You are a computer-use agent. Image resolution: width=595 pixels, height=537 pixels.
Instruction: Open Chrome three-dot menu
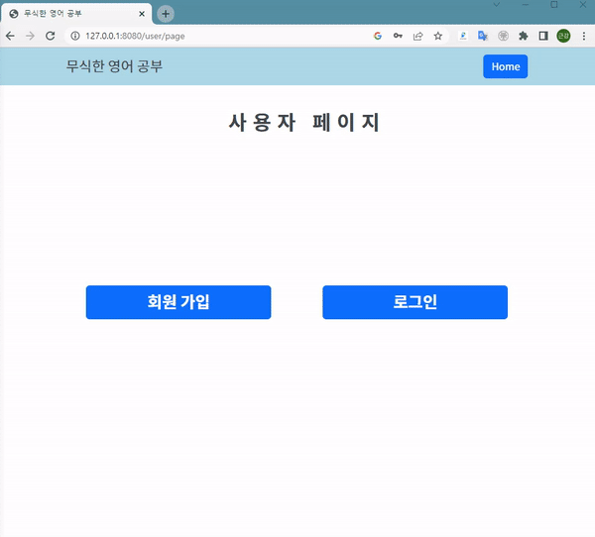coord(584,36)
